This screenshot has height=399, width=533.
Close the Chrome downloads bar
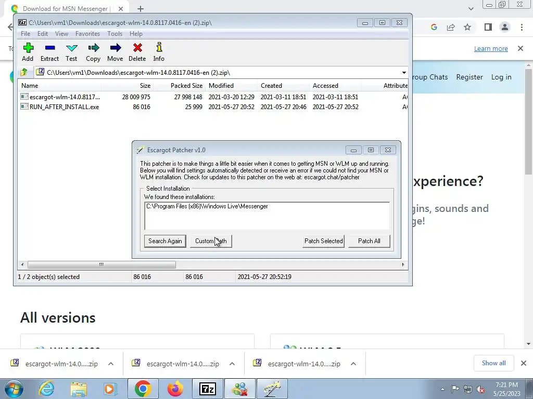[524, 363]
